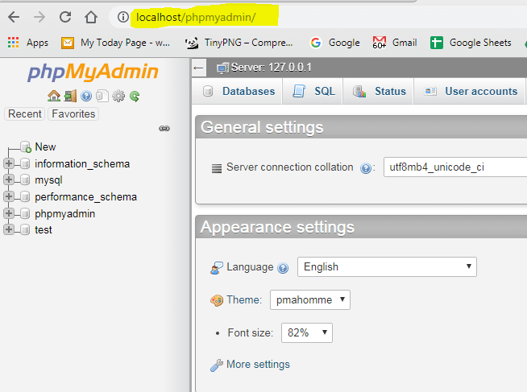Screen dimensions: 527x392
Task: Switch to the SQL tab
Action: pos(313,91)
